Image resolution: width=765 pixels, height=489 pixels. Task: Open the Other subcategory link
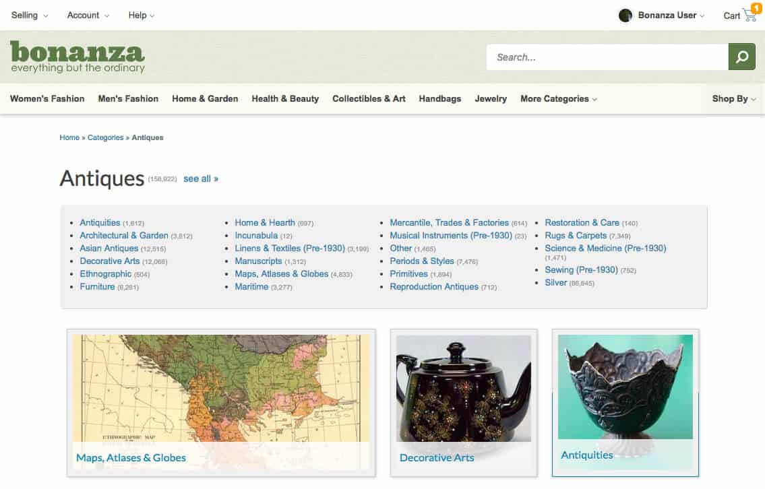point(400,248)
